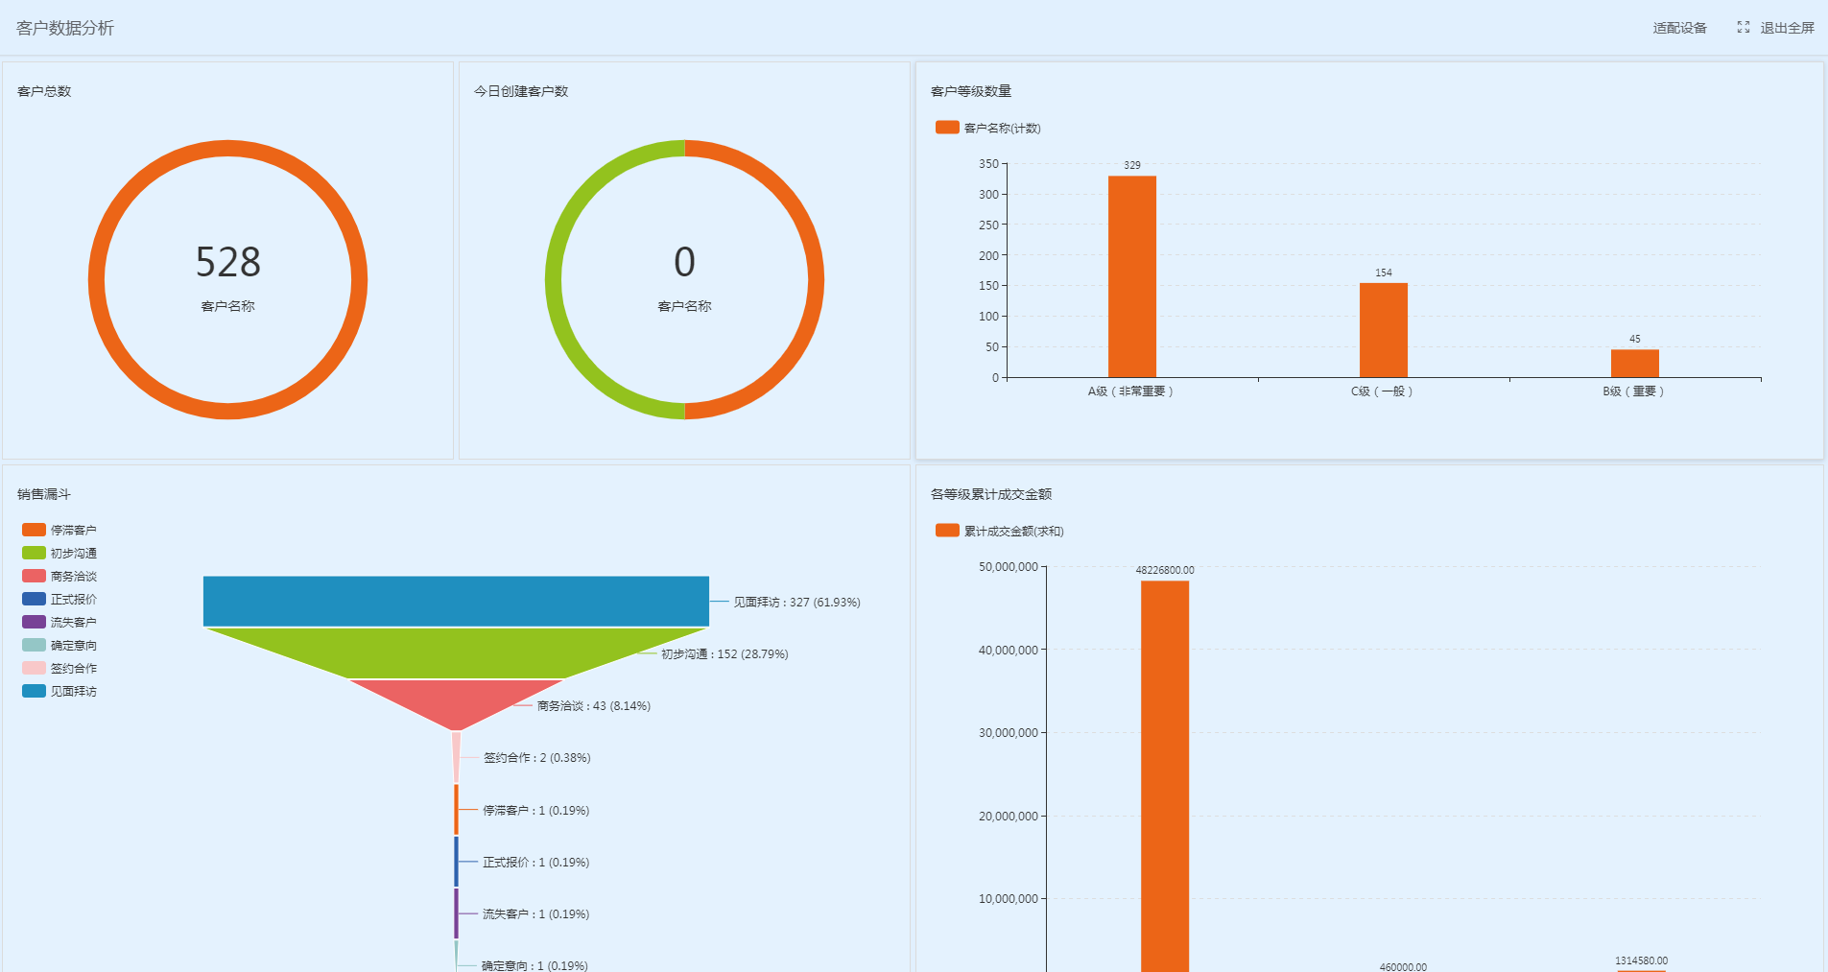This screenshot has height=972, width=1828.
Task: Click B级（重要）axis label
Action: [x=1634, y=391]
